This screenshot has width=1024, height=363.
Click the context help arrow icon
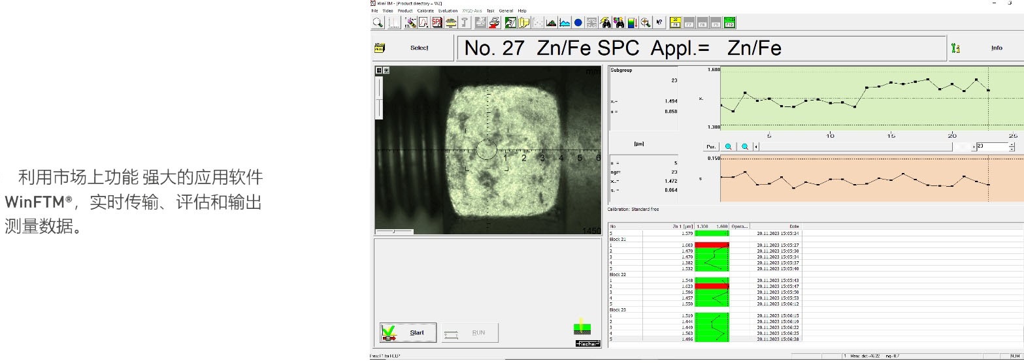659,22
